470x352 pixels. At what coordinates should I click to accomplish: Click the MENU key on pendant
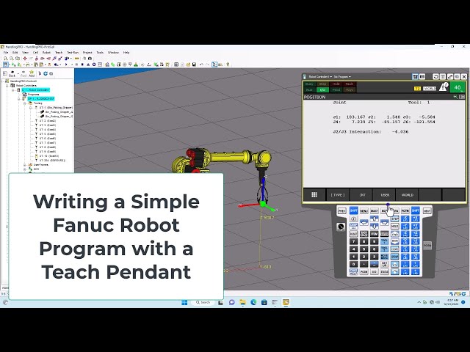pos(364,211)
